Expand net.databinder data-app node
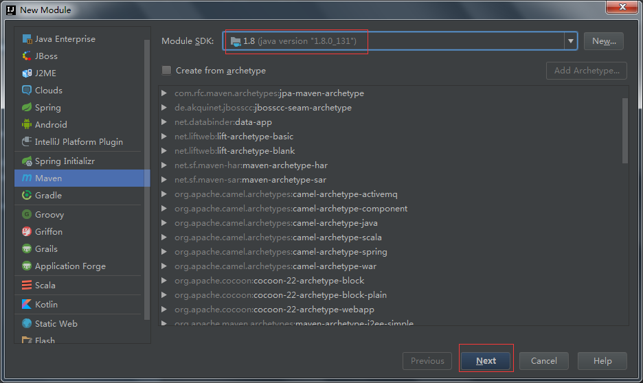This screenshot has height=383, width=643. coord(164,122)
